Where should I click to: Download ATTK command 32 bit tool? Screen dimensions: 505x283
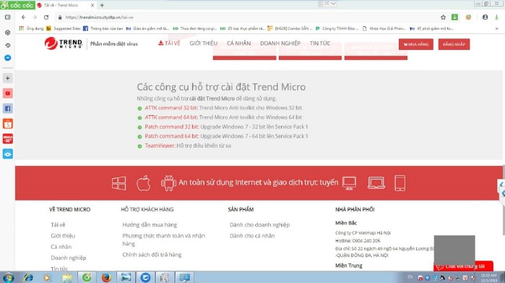171,108
